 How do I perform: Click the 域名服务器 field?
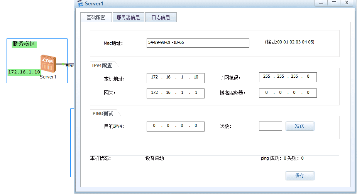coord(288,93)
